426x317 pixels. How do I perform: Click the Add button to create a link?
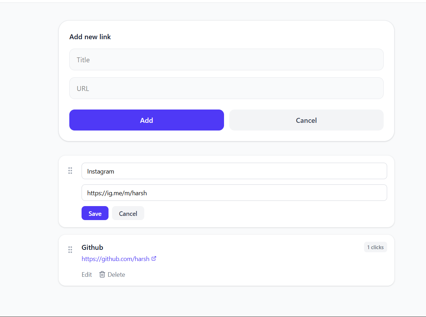(146, 120)
